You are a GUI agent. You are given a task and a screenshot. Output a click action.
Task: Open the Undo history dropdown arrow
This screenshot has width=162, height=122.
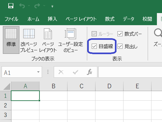(x=29, y=5)
